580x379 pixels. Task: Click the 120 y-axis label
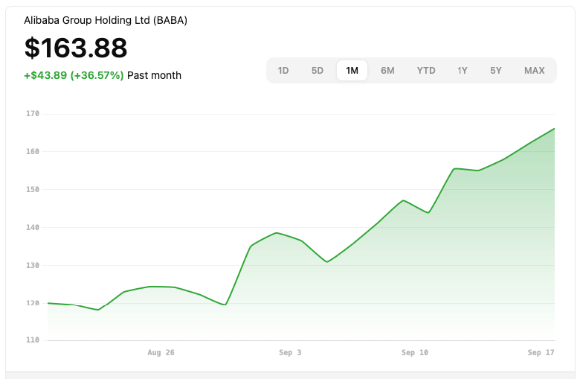[33, 303]
